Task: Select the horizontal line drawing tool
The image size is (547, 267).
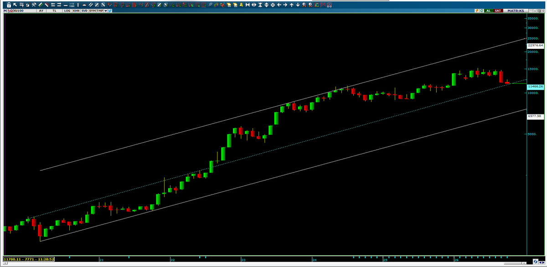Action: tap(66, 5)
